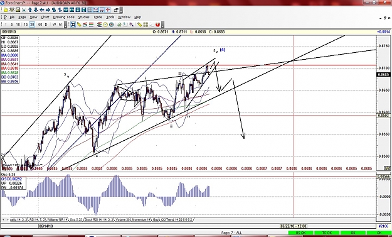Switch to the Gap tab

156,219
